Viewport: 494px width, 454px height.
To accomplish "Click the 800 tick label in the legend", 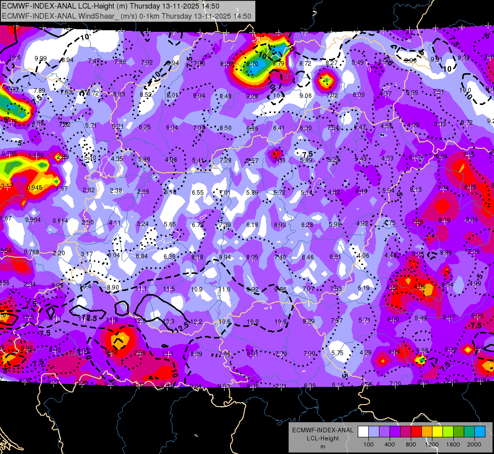I will tap(411, 444).
